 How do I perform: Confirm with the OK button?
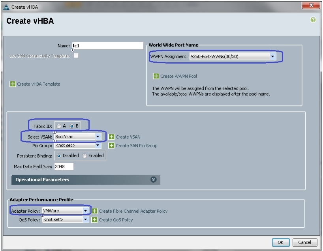281,242
